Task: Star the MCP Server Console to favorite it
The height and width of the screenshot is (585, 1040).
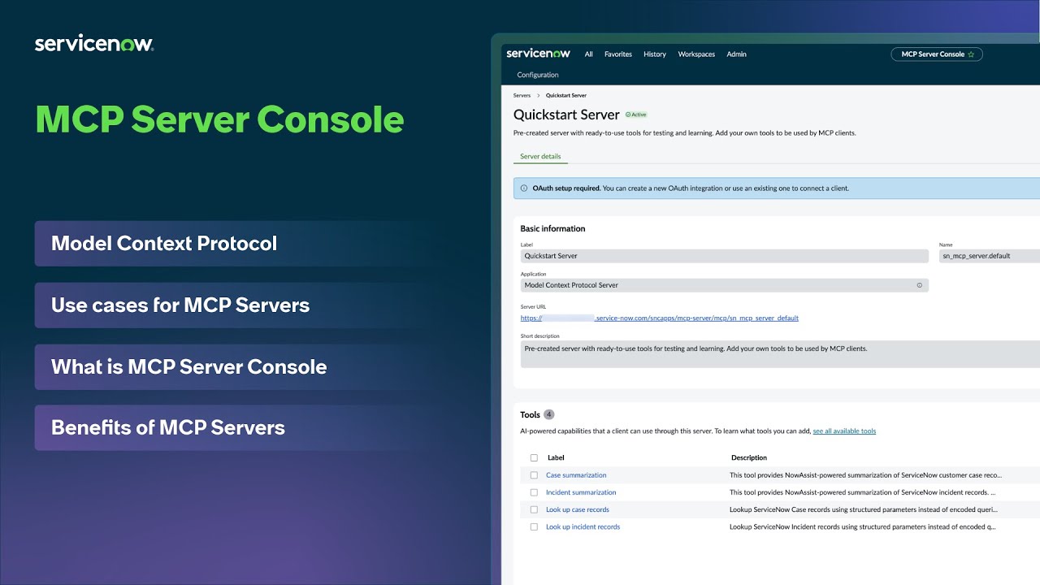Action: [970, 54]
